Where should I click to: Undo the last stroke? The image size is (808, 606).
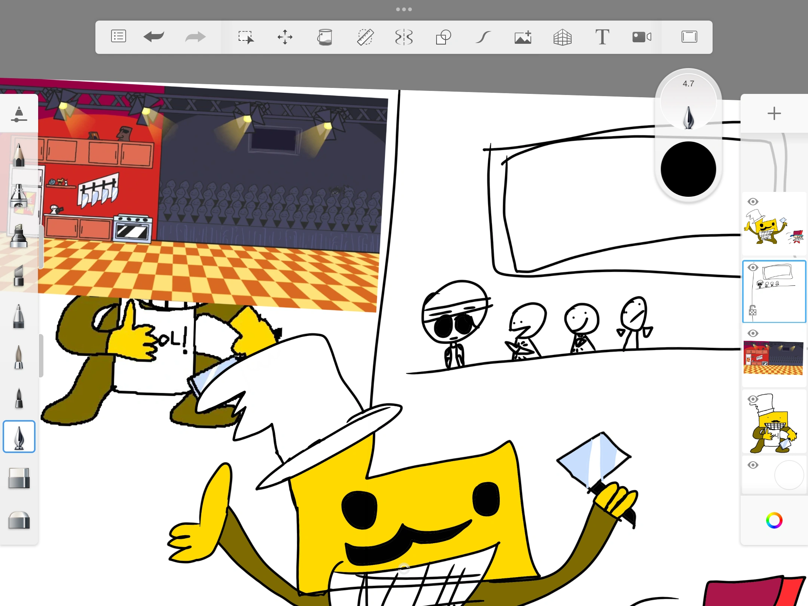(154, 36)
